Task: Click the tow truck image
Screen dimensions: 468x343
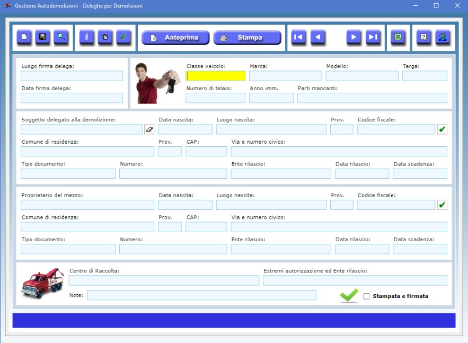Action: tap(43, 283)
